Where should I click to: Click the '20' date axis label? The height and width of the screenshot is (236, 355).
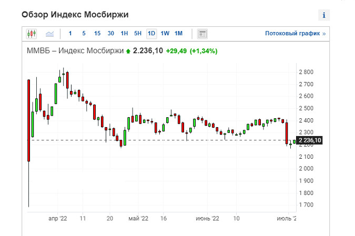(x=110, y=219)
